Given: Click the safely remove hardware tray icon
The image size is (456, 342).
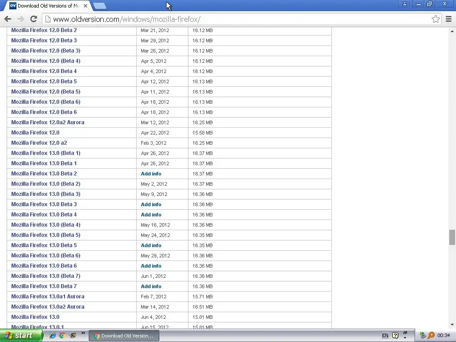Looking at the screenshot, I should 423,335.
